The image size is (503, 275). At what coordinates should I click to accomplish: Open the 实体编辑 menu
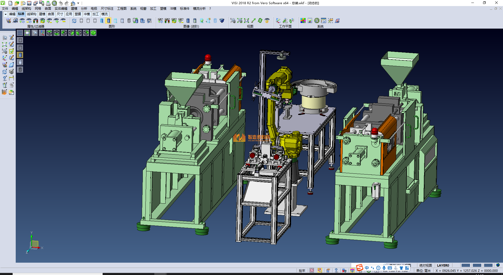(x=61, y=9)
